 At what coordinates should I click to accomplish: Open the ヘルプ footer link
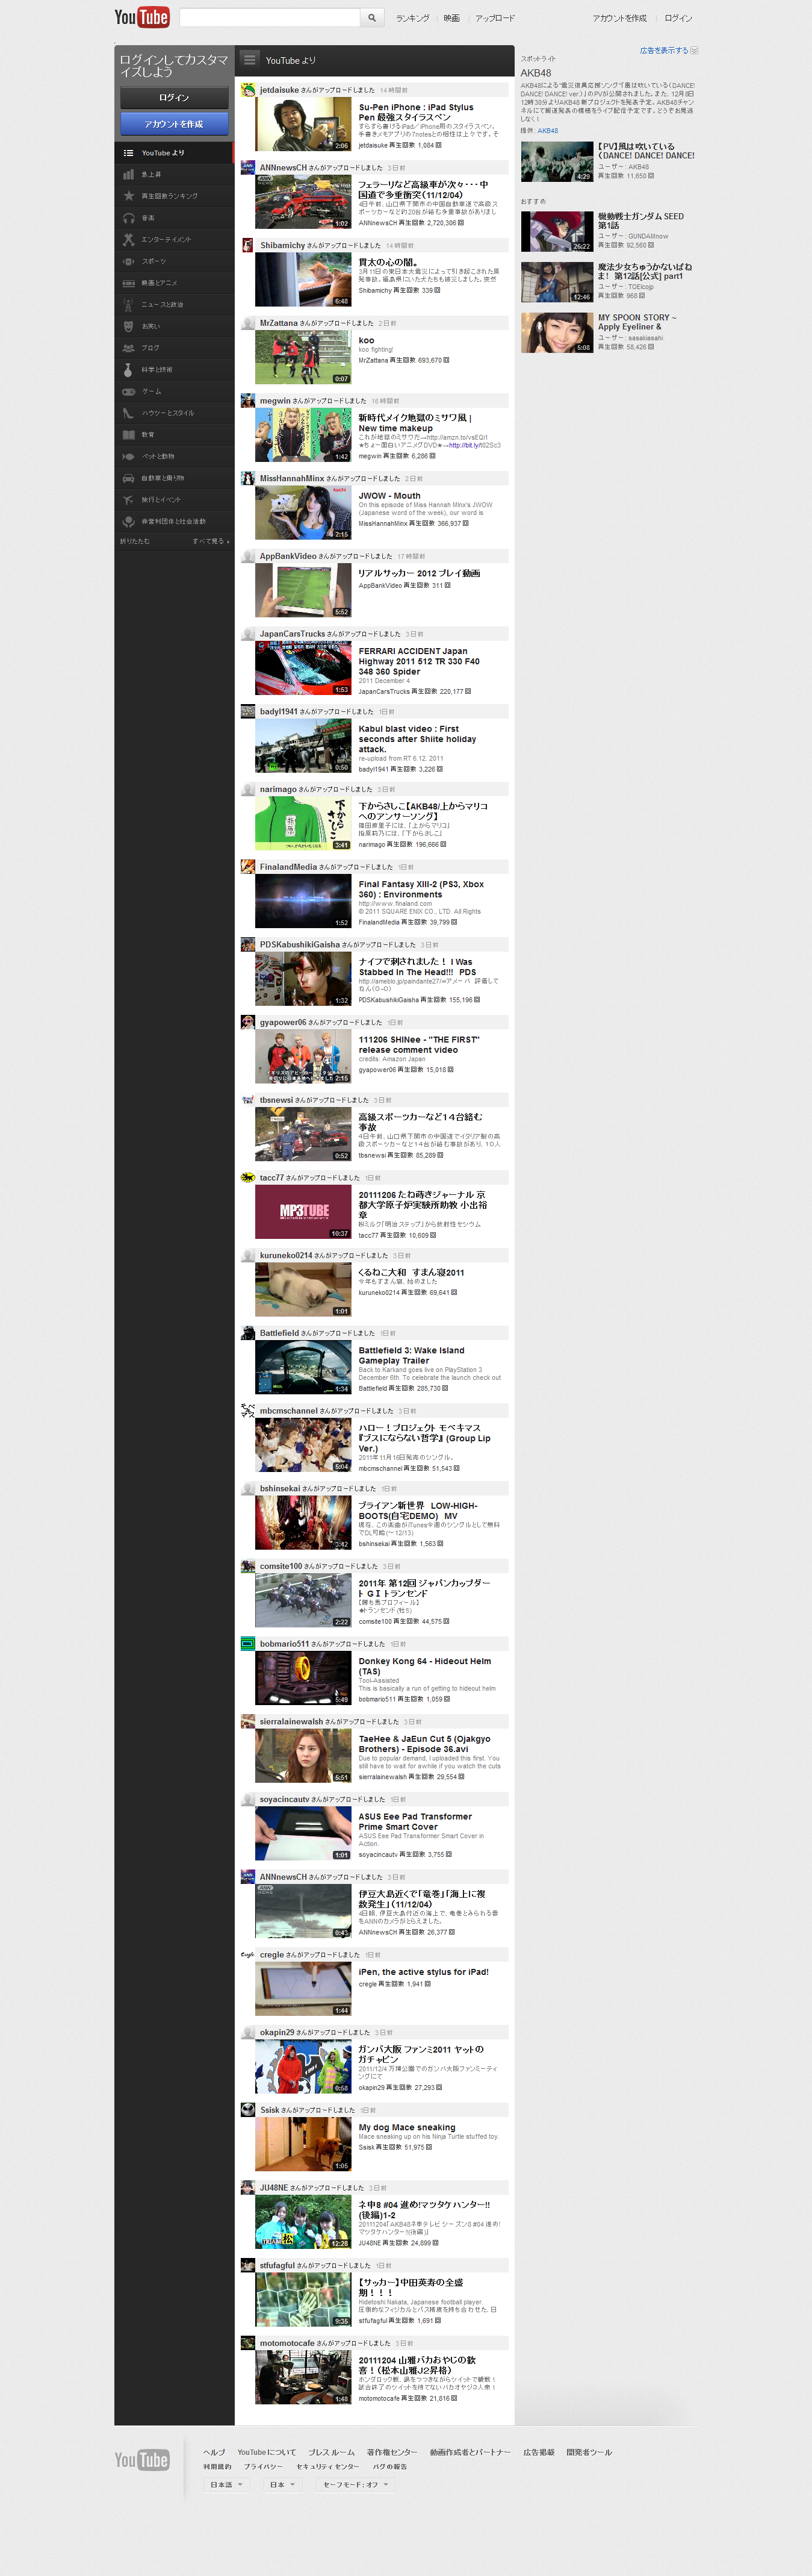tap(214, 2452)
